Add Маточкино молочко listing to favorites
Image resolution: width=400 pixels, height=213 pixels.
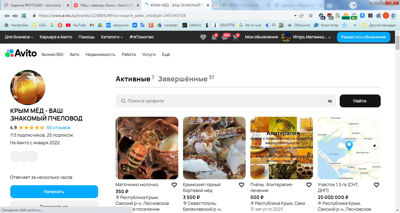(174, 185)
